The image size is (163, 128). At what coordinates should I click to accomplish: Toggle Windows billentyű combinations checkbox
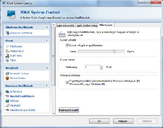tap(67, 82)
